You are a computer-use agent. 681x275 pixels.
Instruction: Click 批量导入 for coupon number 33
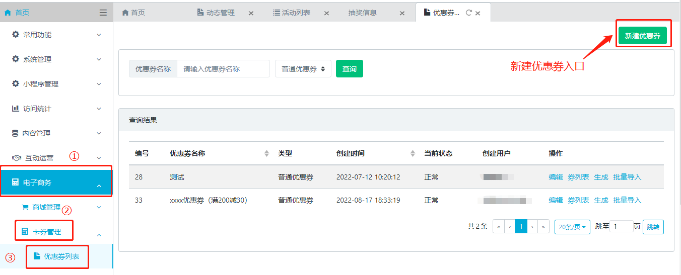click(x=627, y=200)
